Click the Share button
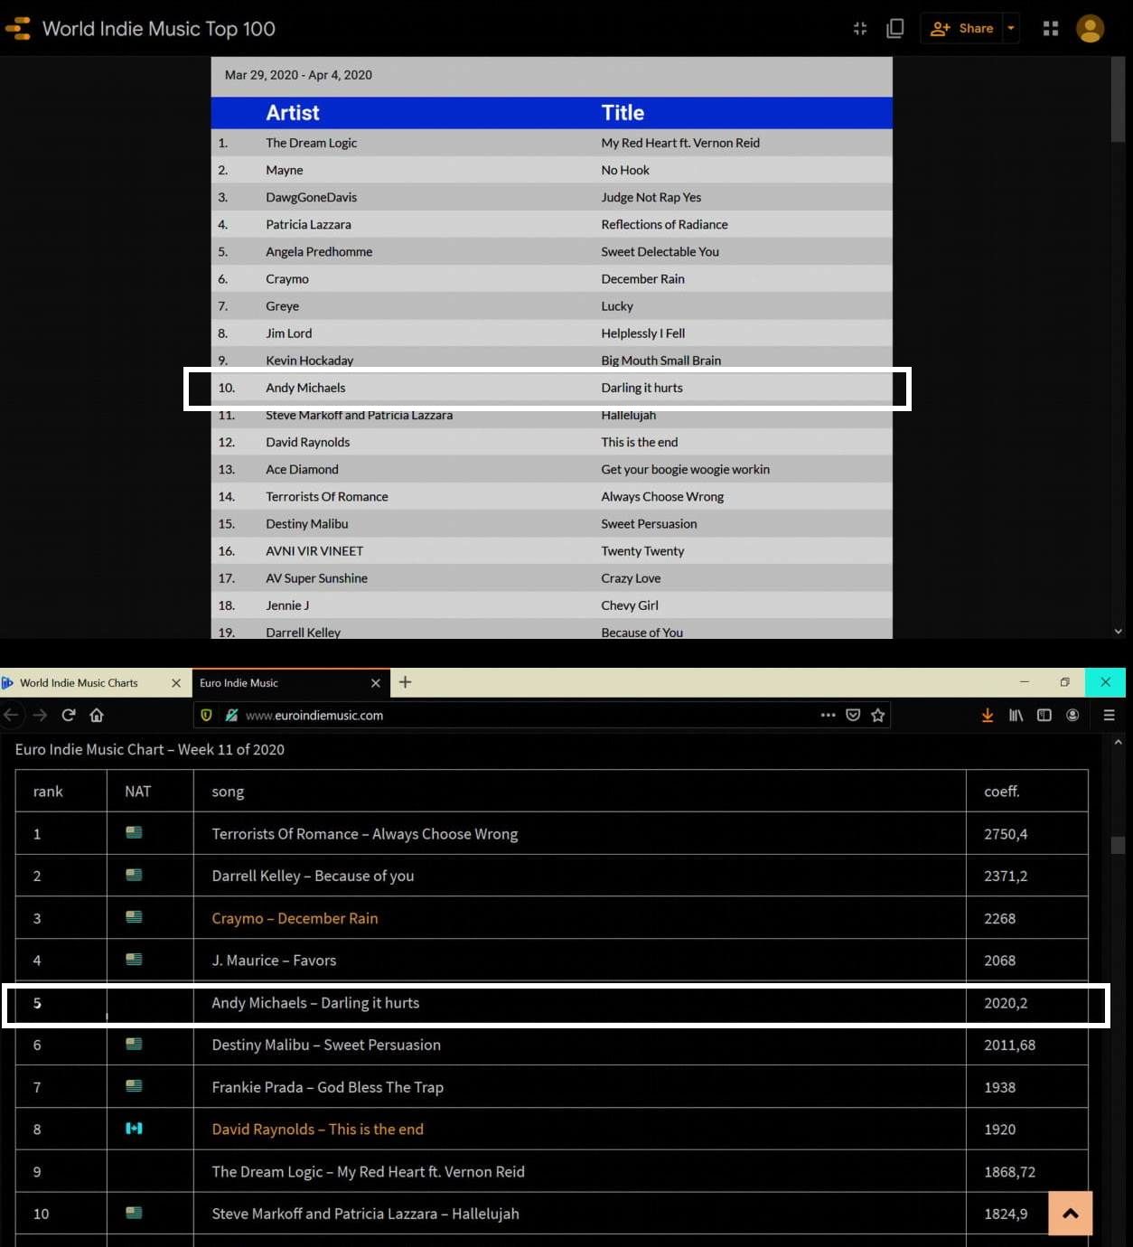The height and width of the screenshot is (1247, 1133). (963, 29)
